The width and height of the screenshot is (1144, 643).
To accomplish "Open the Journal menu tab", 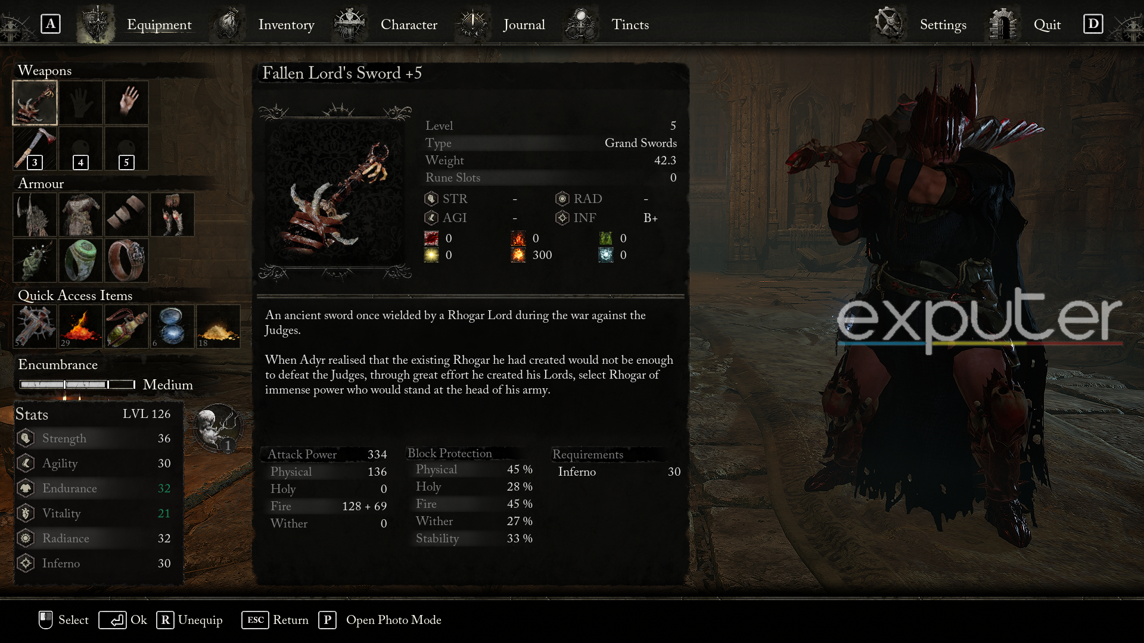I will pyautogui.click(x=523, y=24).
